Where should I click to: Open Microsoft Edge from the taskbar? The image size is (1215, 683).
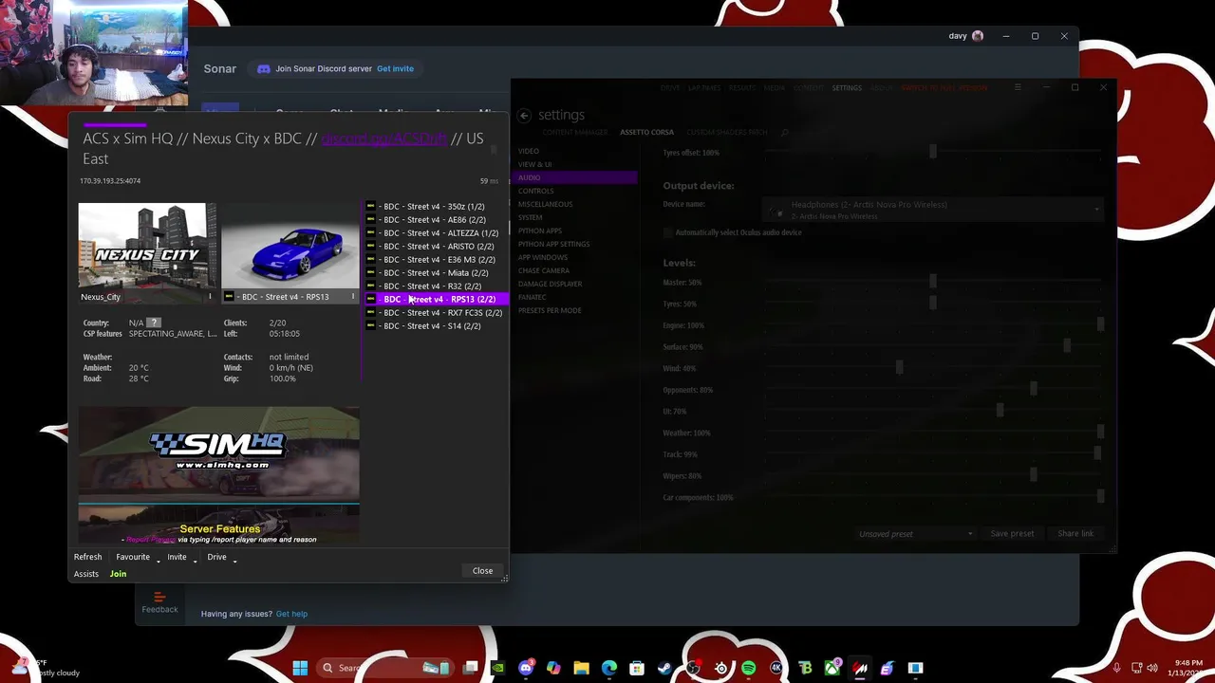[x=609, y=668]
